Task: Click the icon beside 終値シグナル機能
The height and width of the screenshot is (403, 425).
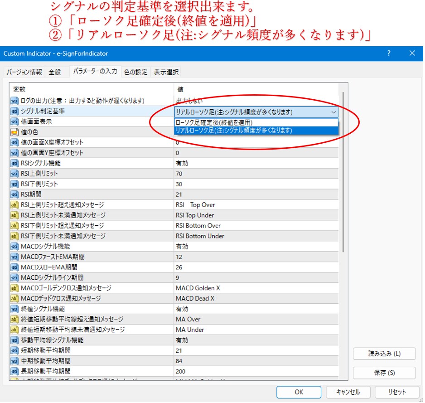Action: (14, 309)
